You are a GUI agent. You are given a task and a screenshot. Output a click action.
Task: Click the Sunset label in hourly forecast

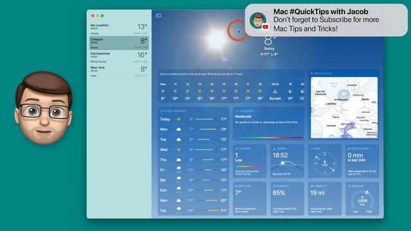point(275,98)
